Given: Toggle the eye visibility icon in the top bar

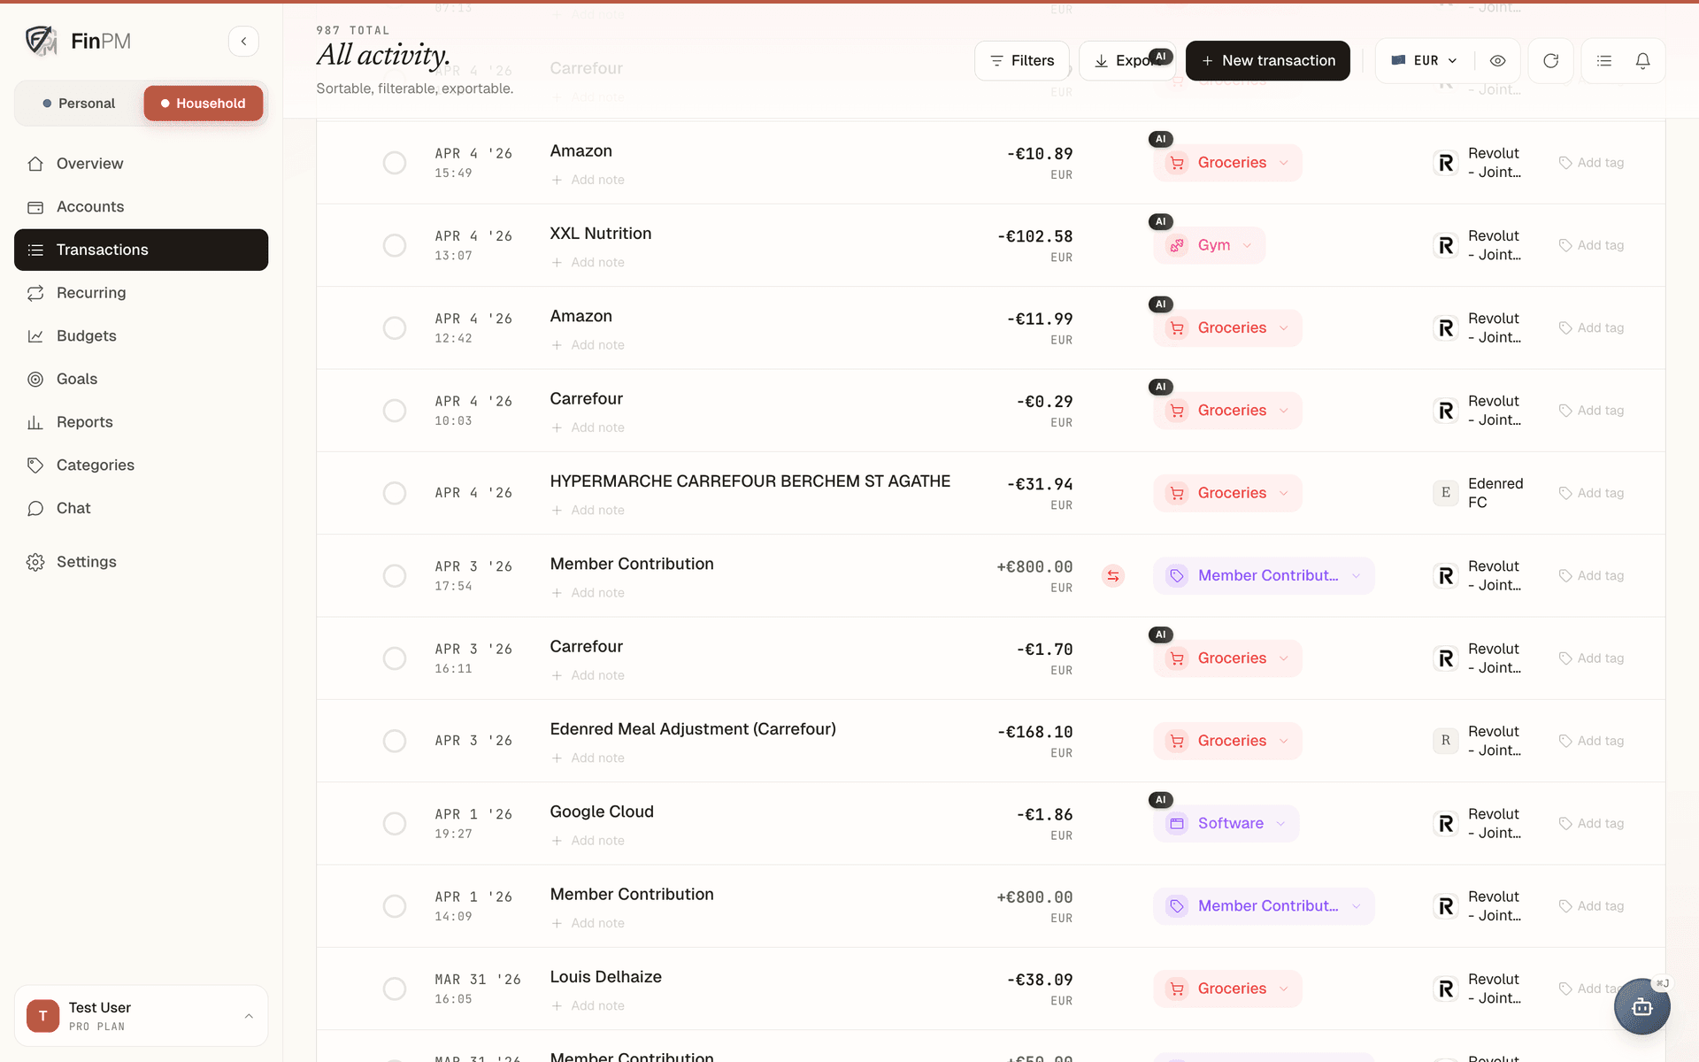Looking at the screenshot, I should click(x=1497, y=60).
